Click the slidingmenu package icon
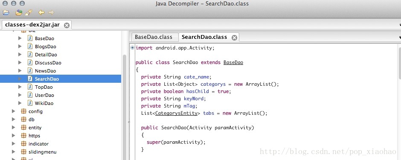This screenshot has height=160, width=401. click(23, 152)
